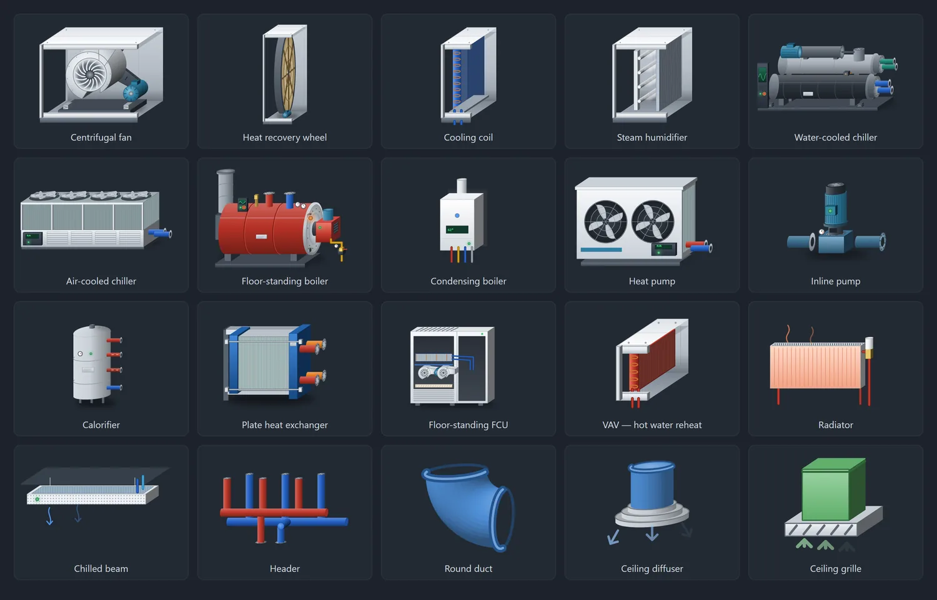
Task: Click the 'Condensing boiler' label
Action: coord(468,281)
